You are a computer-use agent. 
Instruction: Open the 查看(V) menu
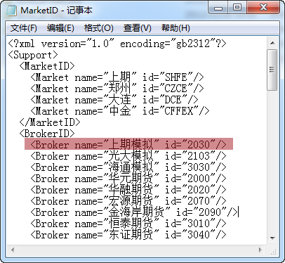tap(138, 28)
